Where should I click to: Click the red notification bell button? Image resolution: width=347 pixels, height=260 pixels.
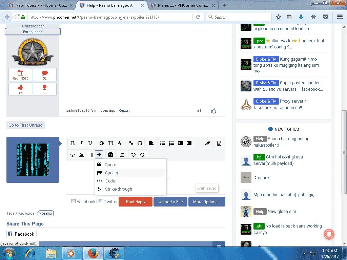click(x=329, y=234)
